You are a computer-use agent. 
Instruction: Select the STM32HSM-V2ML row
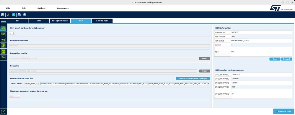coord(253,83)
